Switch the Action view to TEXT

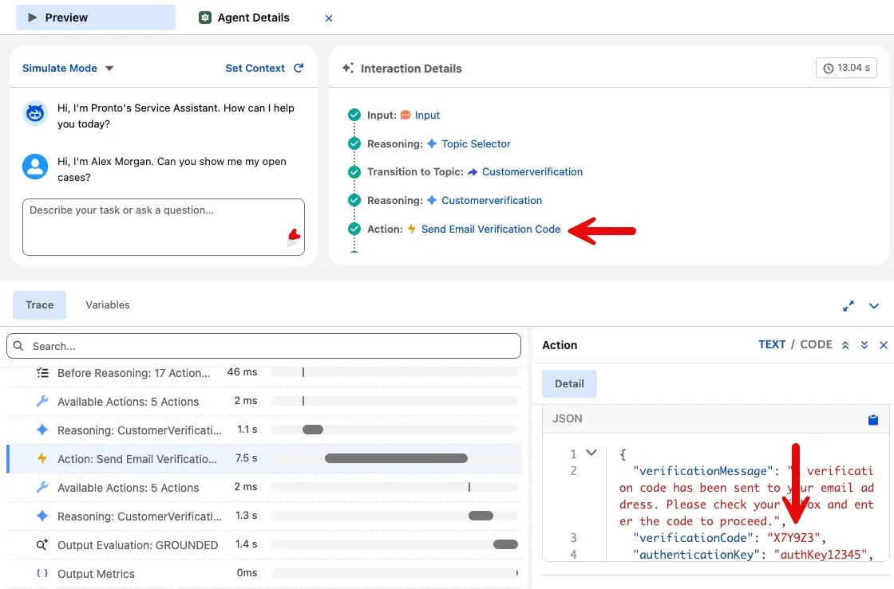[x=772, y=344]
